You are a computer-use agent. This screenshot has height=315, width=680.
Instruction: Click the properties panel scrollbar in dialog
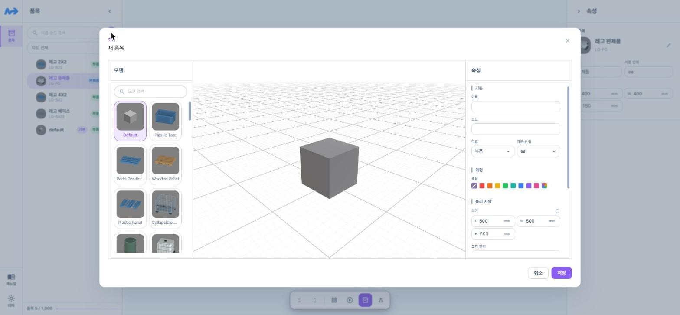click(x=568, y=138)
